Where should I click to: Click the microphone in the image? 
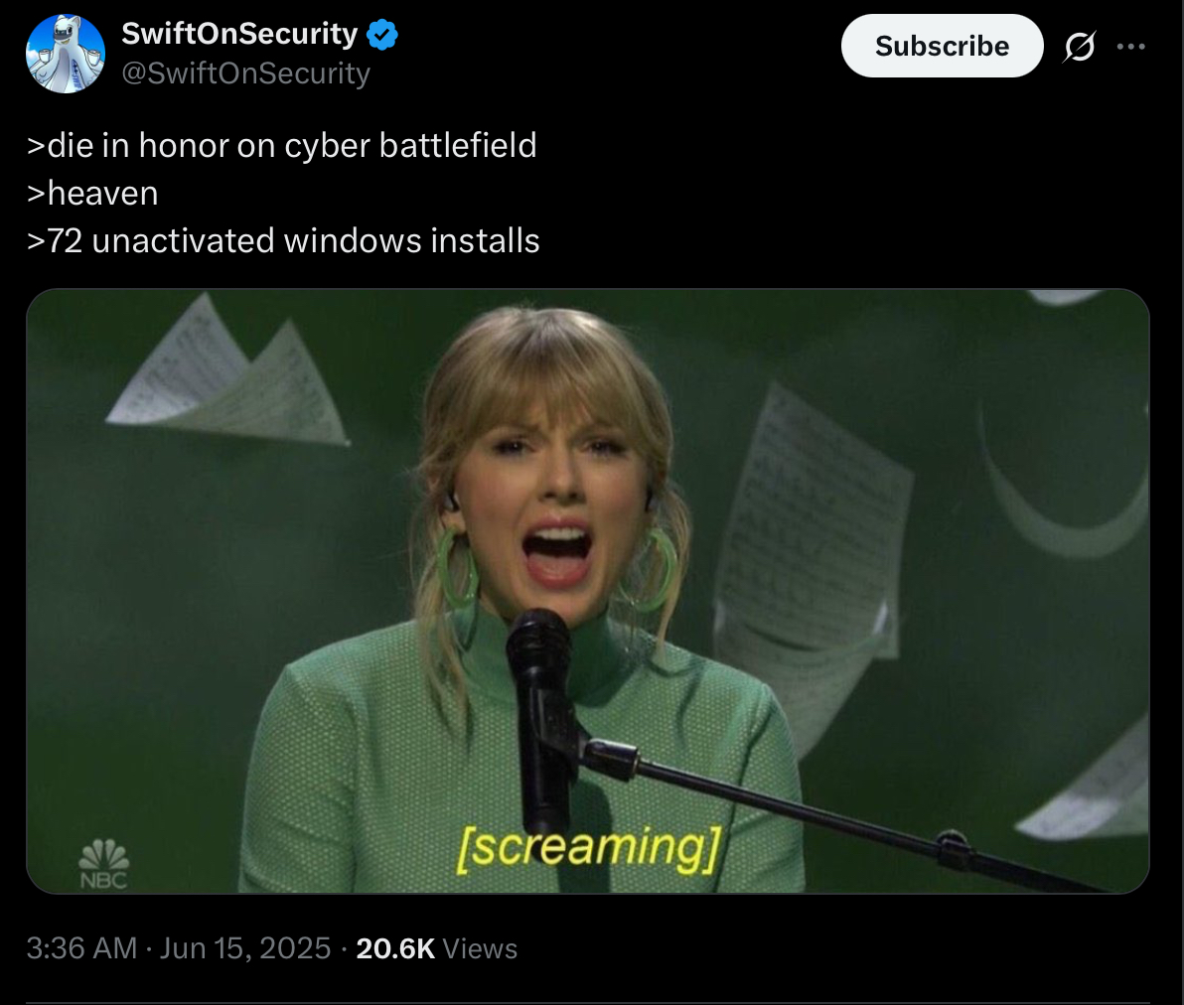[540, 717]
